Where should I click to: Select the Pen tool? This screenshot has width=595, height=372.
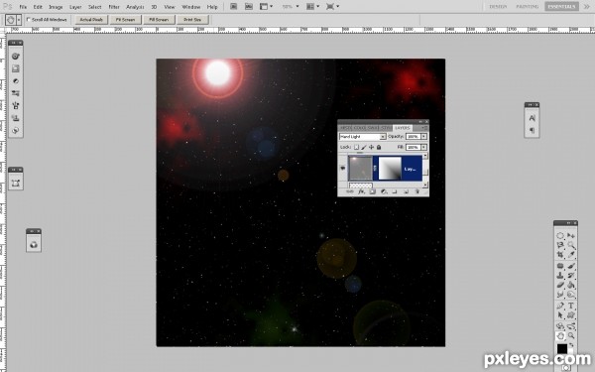(560, 306)
